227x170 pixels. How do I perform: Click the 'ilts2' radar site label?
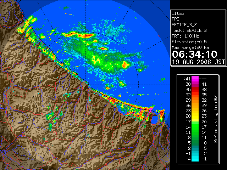(178, 13)
